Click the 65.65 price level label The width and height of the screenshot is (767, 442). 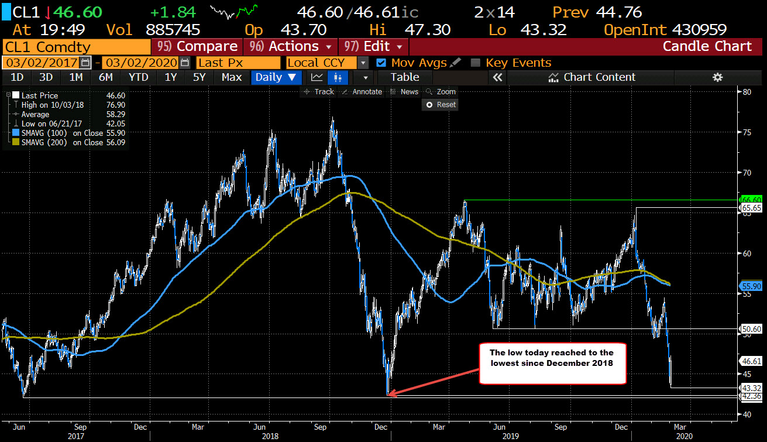coord(751,208)
